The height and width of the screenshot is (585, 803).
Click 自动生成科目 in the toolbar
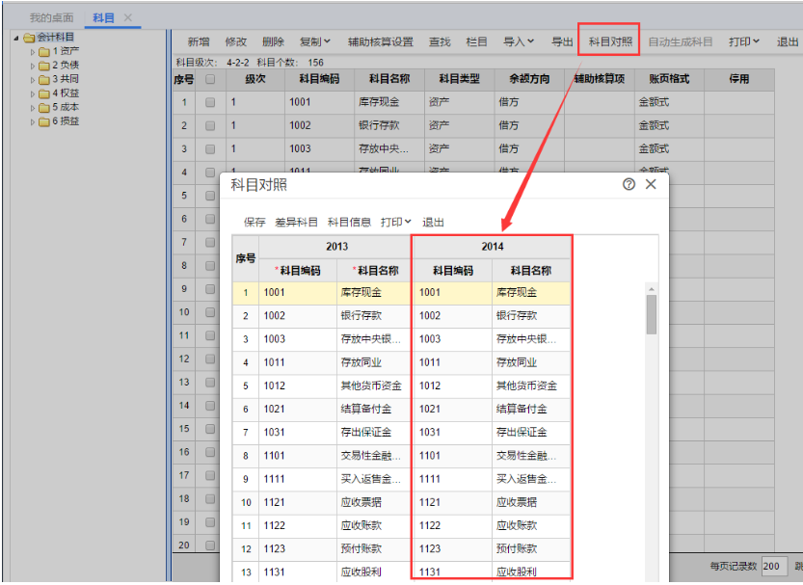pos(681,41)
